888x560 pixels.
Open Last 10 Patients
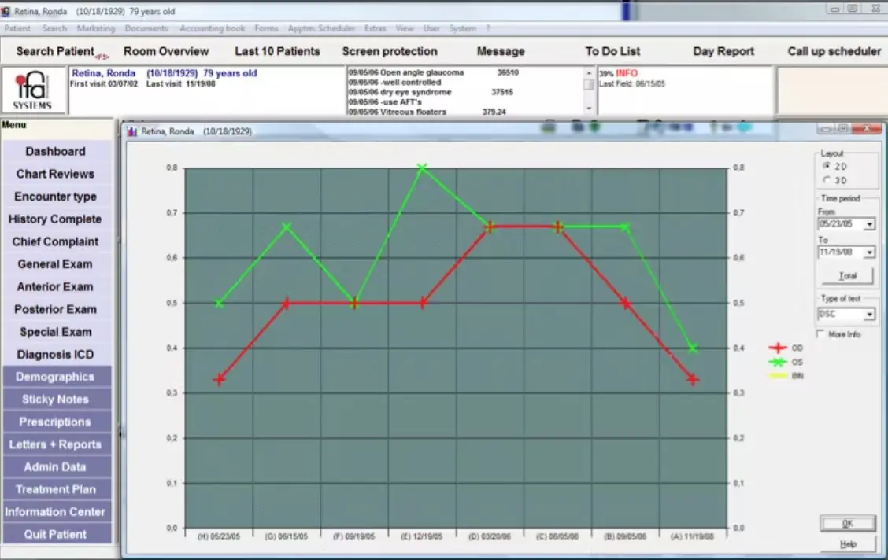coord(277,51)
